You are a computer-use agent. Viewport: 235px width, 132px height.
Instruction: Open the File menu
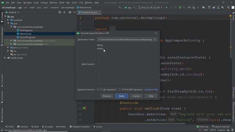pos(7,3)
